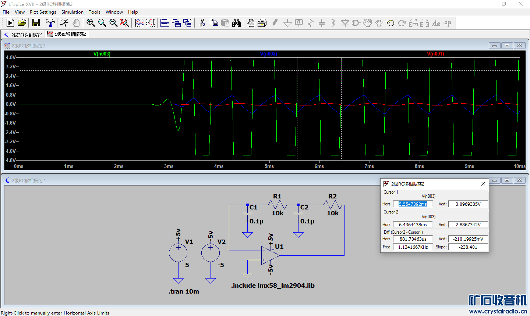Open the Control Panel hammer icon
Image resolution: width=530 pixels, height=316 pixels.
coord(50,23)
